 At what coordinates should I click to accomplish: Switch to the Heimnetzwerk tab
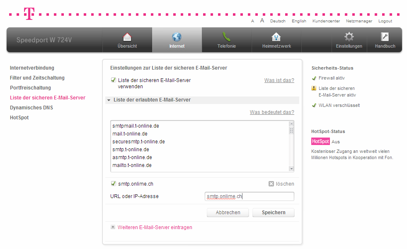click(x=276, y=40)
